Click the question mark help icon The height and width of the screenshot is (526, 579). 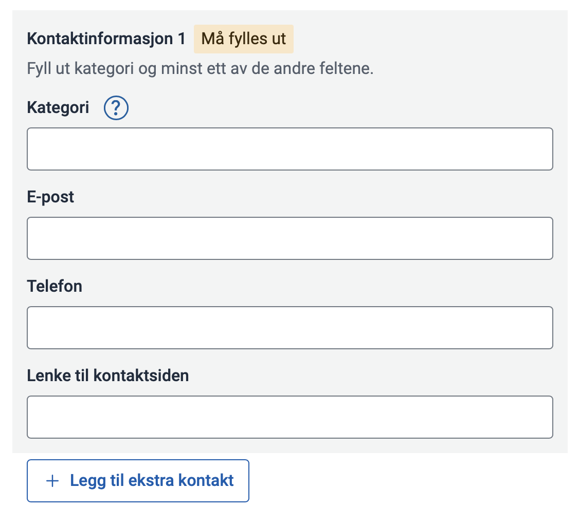pos(116,108)
